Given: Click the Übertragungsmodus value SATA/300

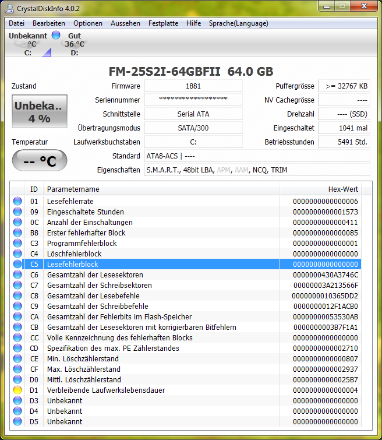Looking at the screenshot, I should click(x=193, y=128).
